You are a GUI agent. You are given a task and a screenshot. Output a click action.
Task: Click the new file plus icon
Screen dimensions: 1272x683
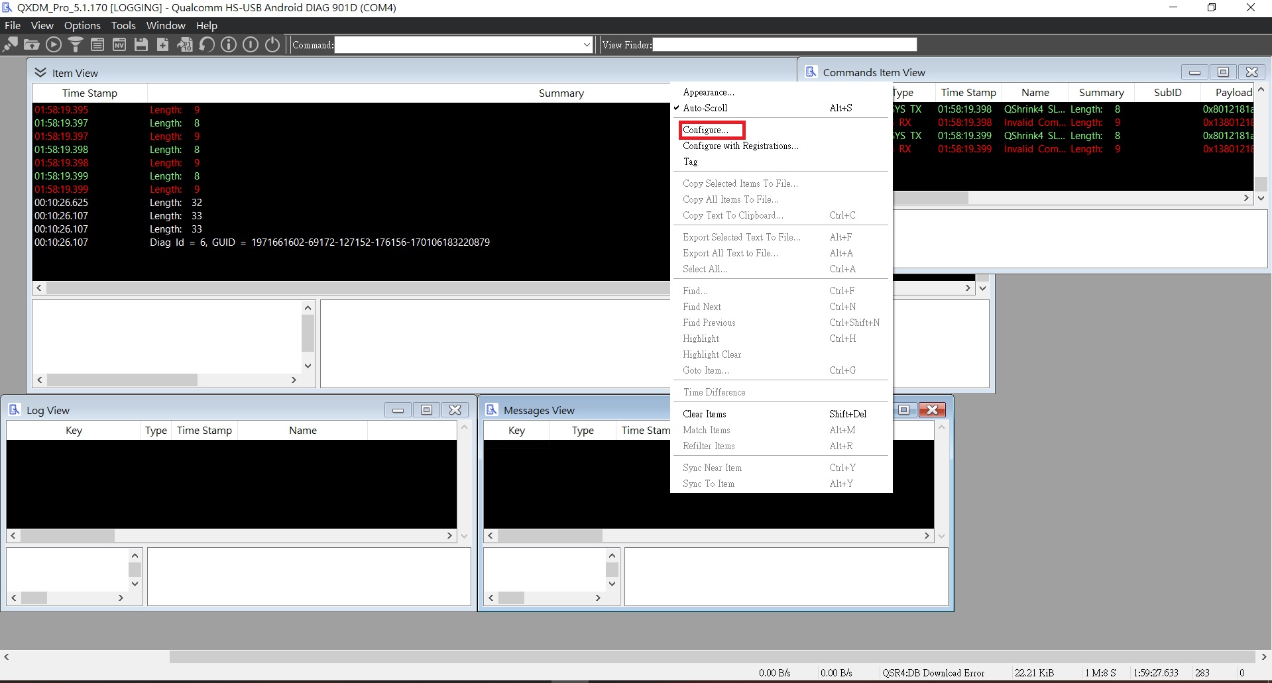(x=163, y=45)
